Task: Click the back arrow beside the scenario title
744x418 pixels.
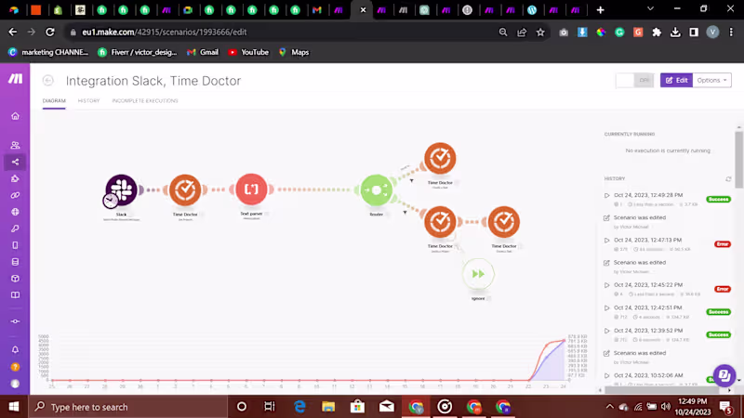Action: [x=48, y=81]
